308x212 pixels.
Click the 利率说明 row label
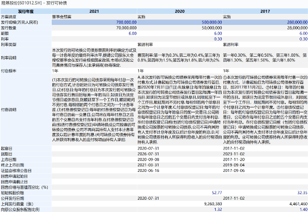tap(8, 58)
